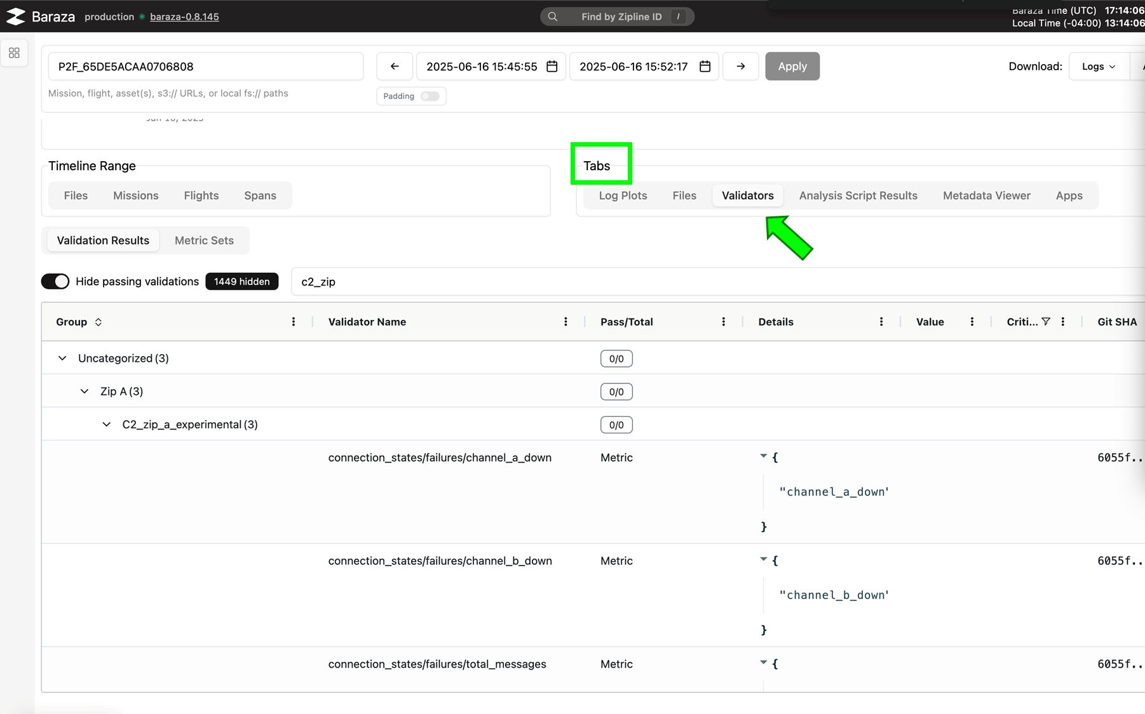The height and width of the screenshot is (714, 1145).
Task: Collapse C2_zip_a_experimental (3) group
Action: click(107, 424)
